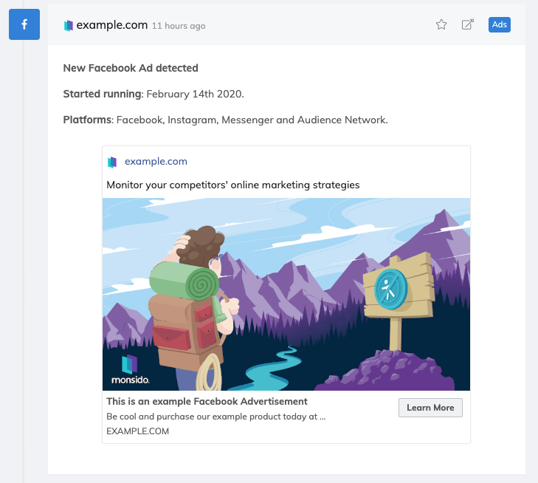Click the example.com link inside ad card

click(156, 161)
